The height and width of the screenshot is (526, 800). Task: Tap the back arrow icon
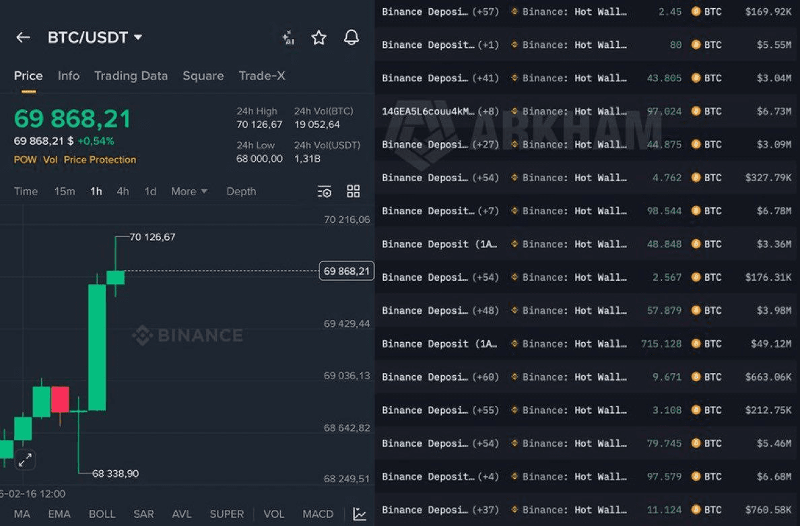pyautogui.click(x=23, y=38)
